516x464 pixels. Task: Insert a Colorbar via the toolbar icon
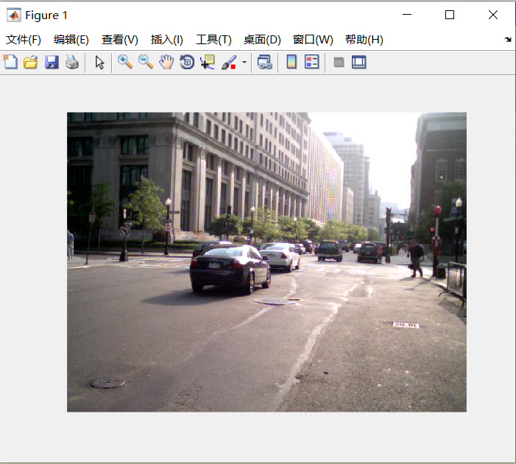pyautogui.click(x=291, y=62)
